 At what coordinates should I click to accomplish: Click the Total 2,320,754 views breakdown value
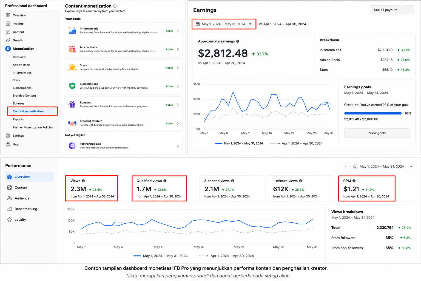(385, 228)
